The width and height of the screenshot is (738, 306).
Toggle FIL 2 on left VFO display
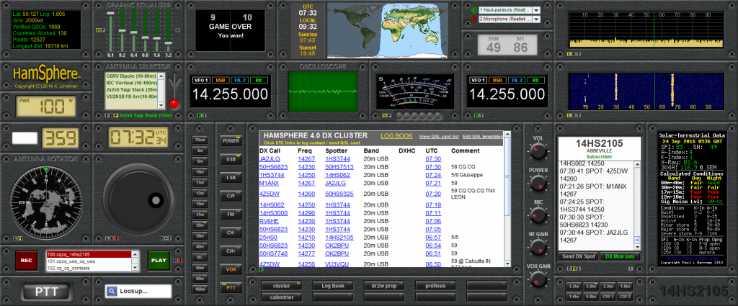point(239,81)
